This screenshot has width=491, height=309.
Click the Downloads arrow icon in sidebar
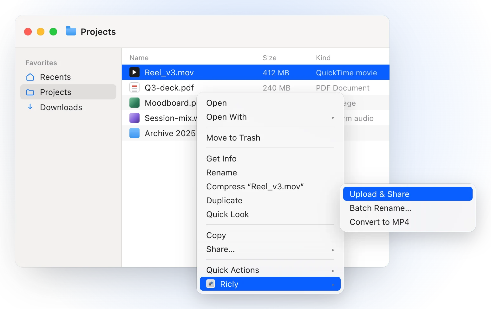pos(30,107)
